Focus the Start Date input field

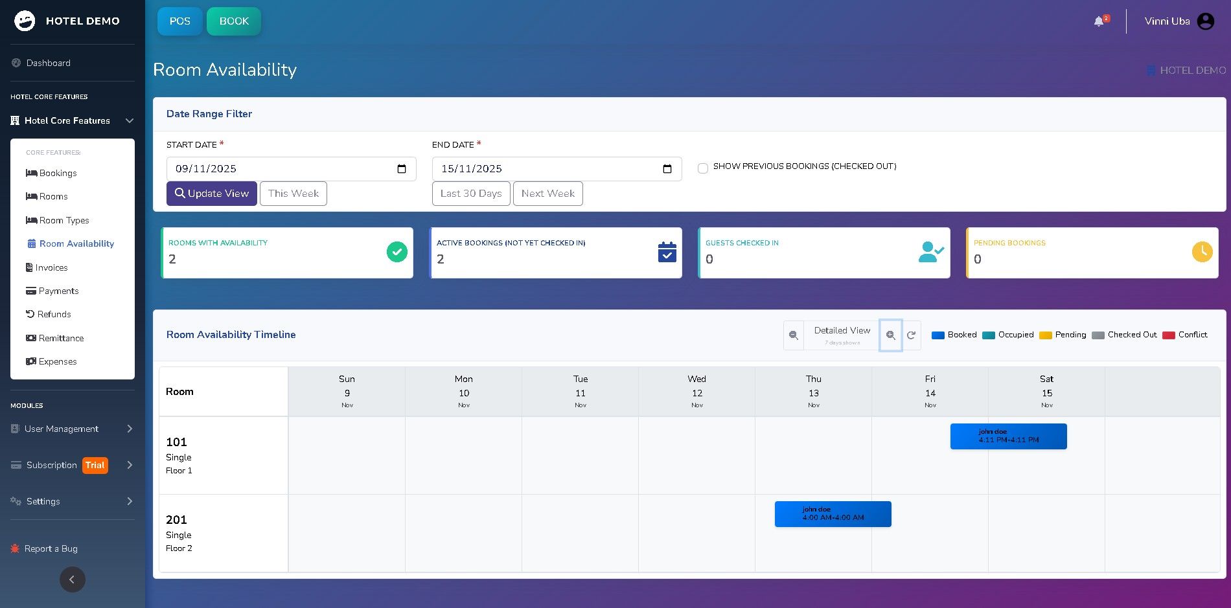tap(292, 169)
